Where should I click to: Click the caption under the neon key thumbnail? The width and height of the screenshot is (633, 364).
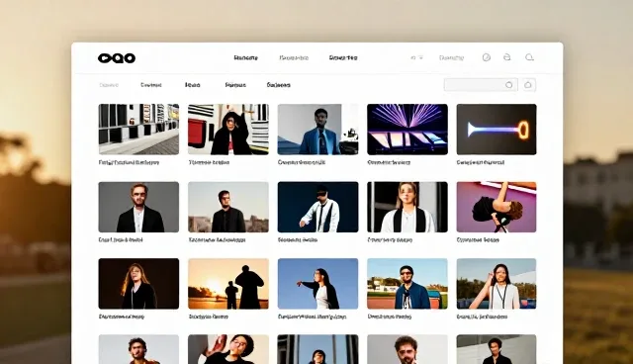coord(481,162)
